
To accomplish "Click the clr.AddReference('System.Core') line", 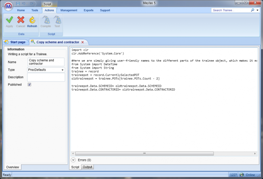I will coord(98,54).
